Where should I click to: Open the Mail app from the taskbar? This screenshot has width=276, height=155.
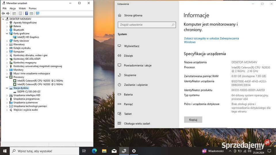point(114,151)
